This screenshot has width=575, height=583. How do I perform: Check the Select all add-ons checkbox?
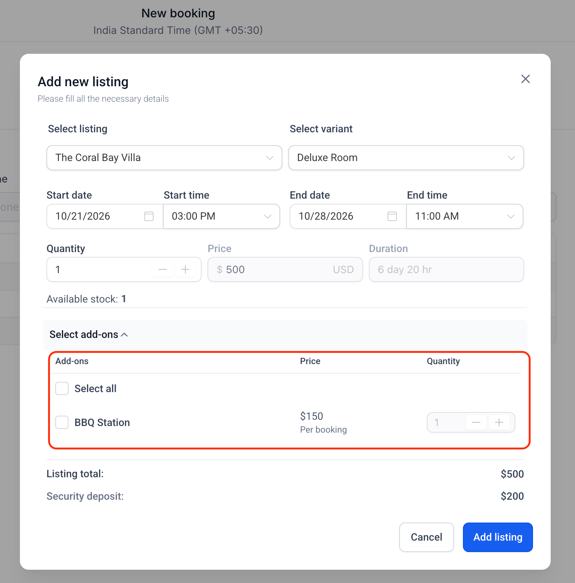coord(62,388)
